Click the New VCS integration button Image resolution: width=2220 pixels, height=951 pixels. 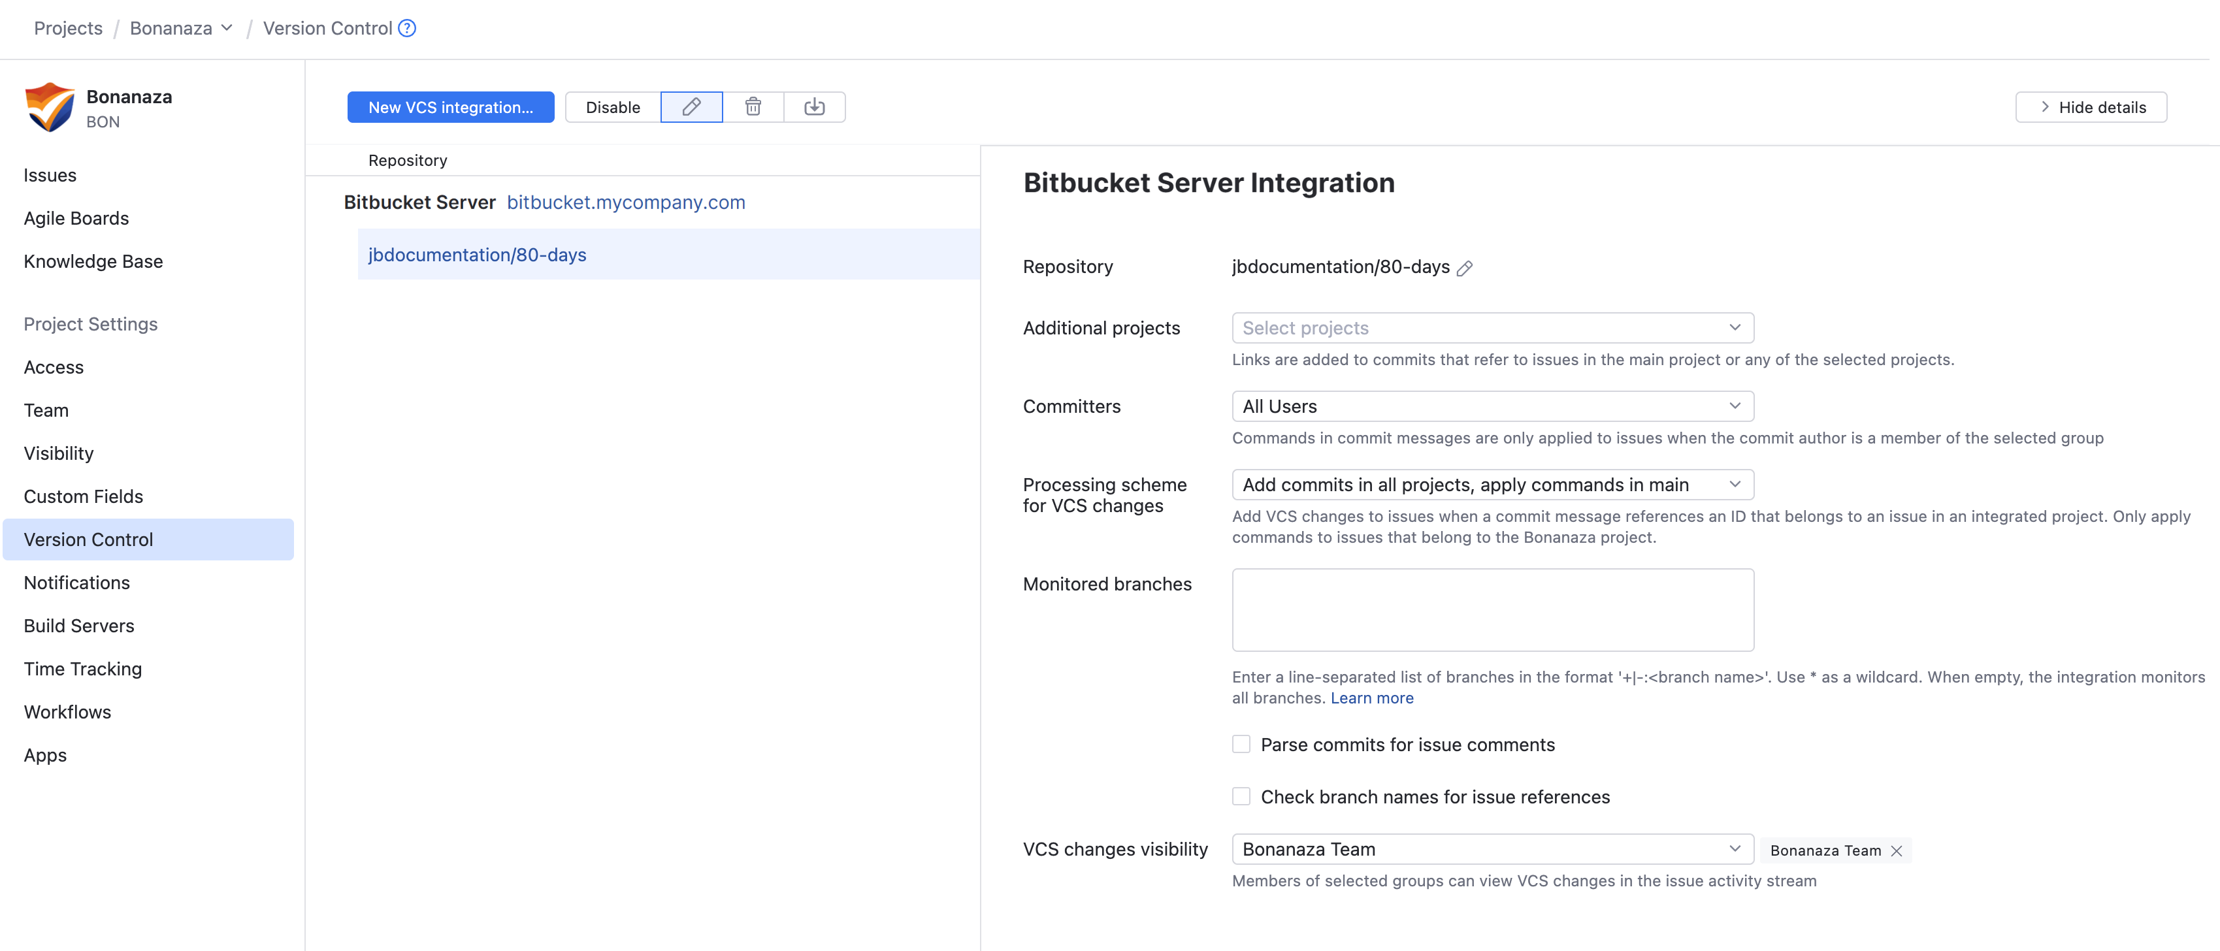coord(450,107)
